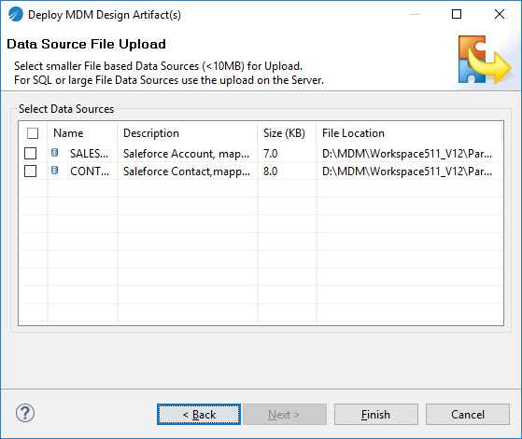This screenshot has width=522, height=439.
Task: Check the SALES data source checkbox
Action: [x=30, y=153]
